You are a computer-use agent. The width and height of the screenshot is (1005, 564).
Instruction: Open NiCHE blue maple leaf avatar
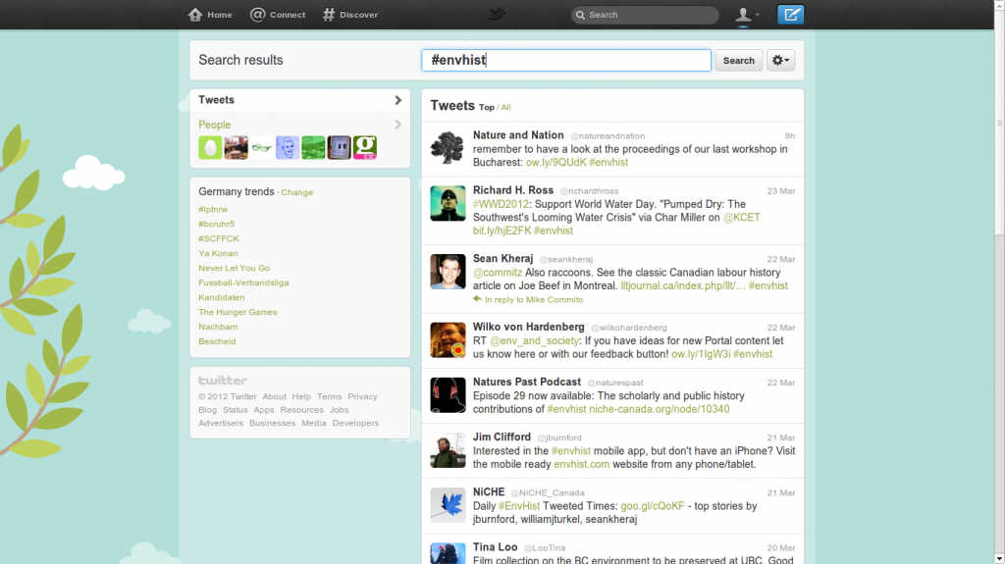pos(448,505)
